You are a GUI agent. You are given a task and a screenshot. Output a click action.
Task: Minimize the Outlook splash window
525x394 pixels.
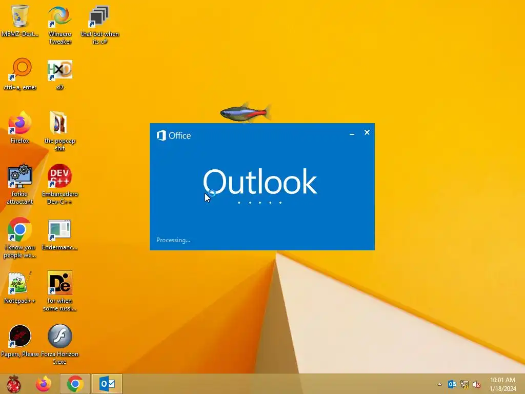[352, 133]
